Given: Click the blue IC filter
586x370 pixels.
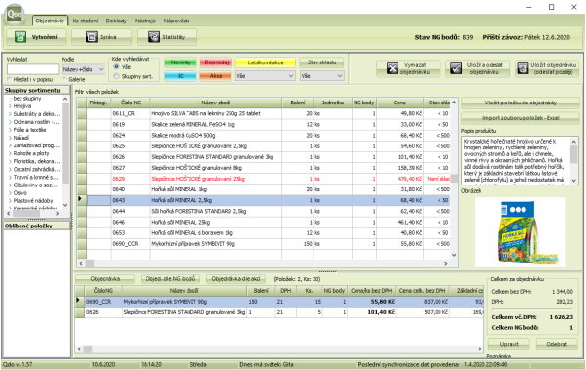Looking at the screenshot, I should [181, 76].
